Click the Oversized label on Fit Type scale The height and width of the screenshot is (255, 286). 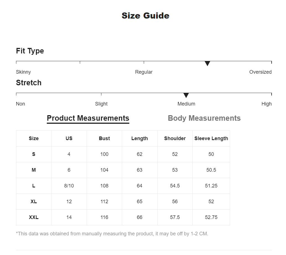[260, 72]
